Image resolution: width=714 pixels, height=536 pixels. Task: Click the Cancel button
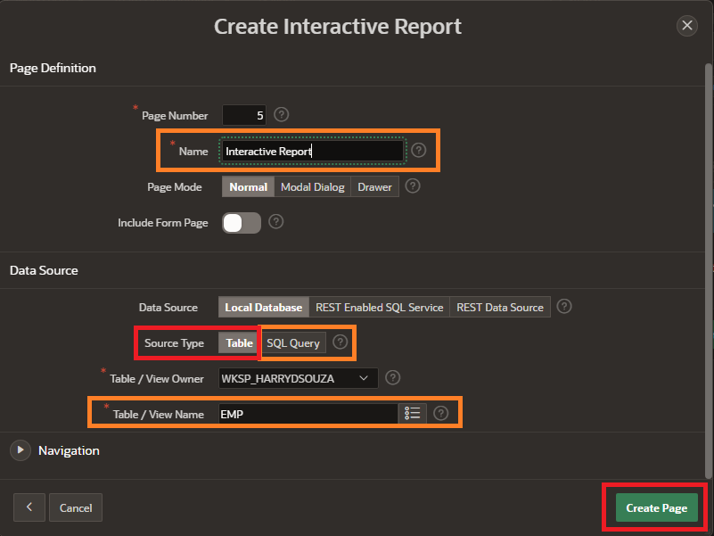coord(76,507)
